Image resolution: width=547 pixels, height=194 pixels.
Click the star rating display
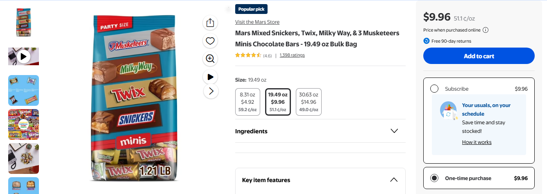click(x=248, y=55)
